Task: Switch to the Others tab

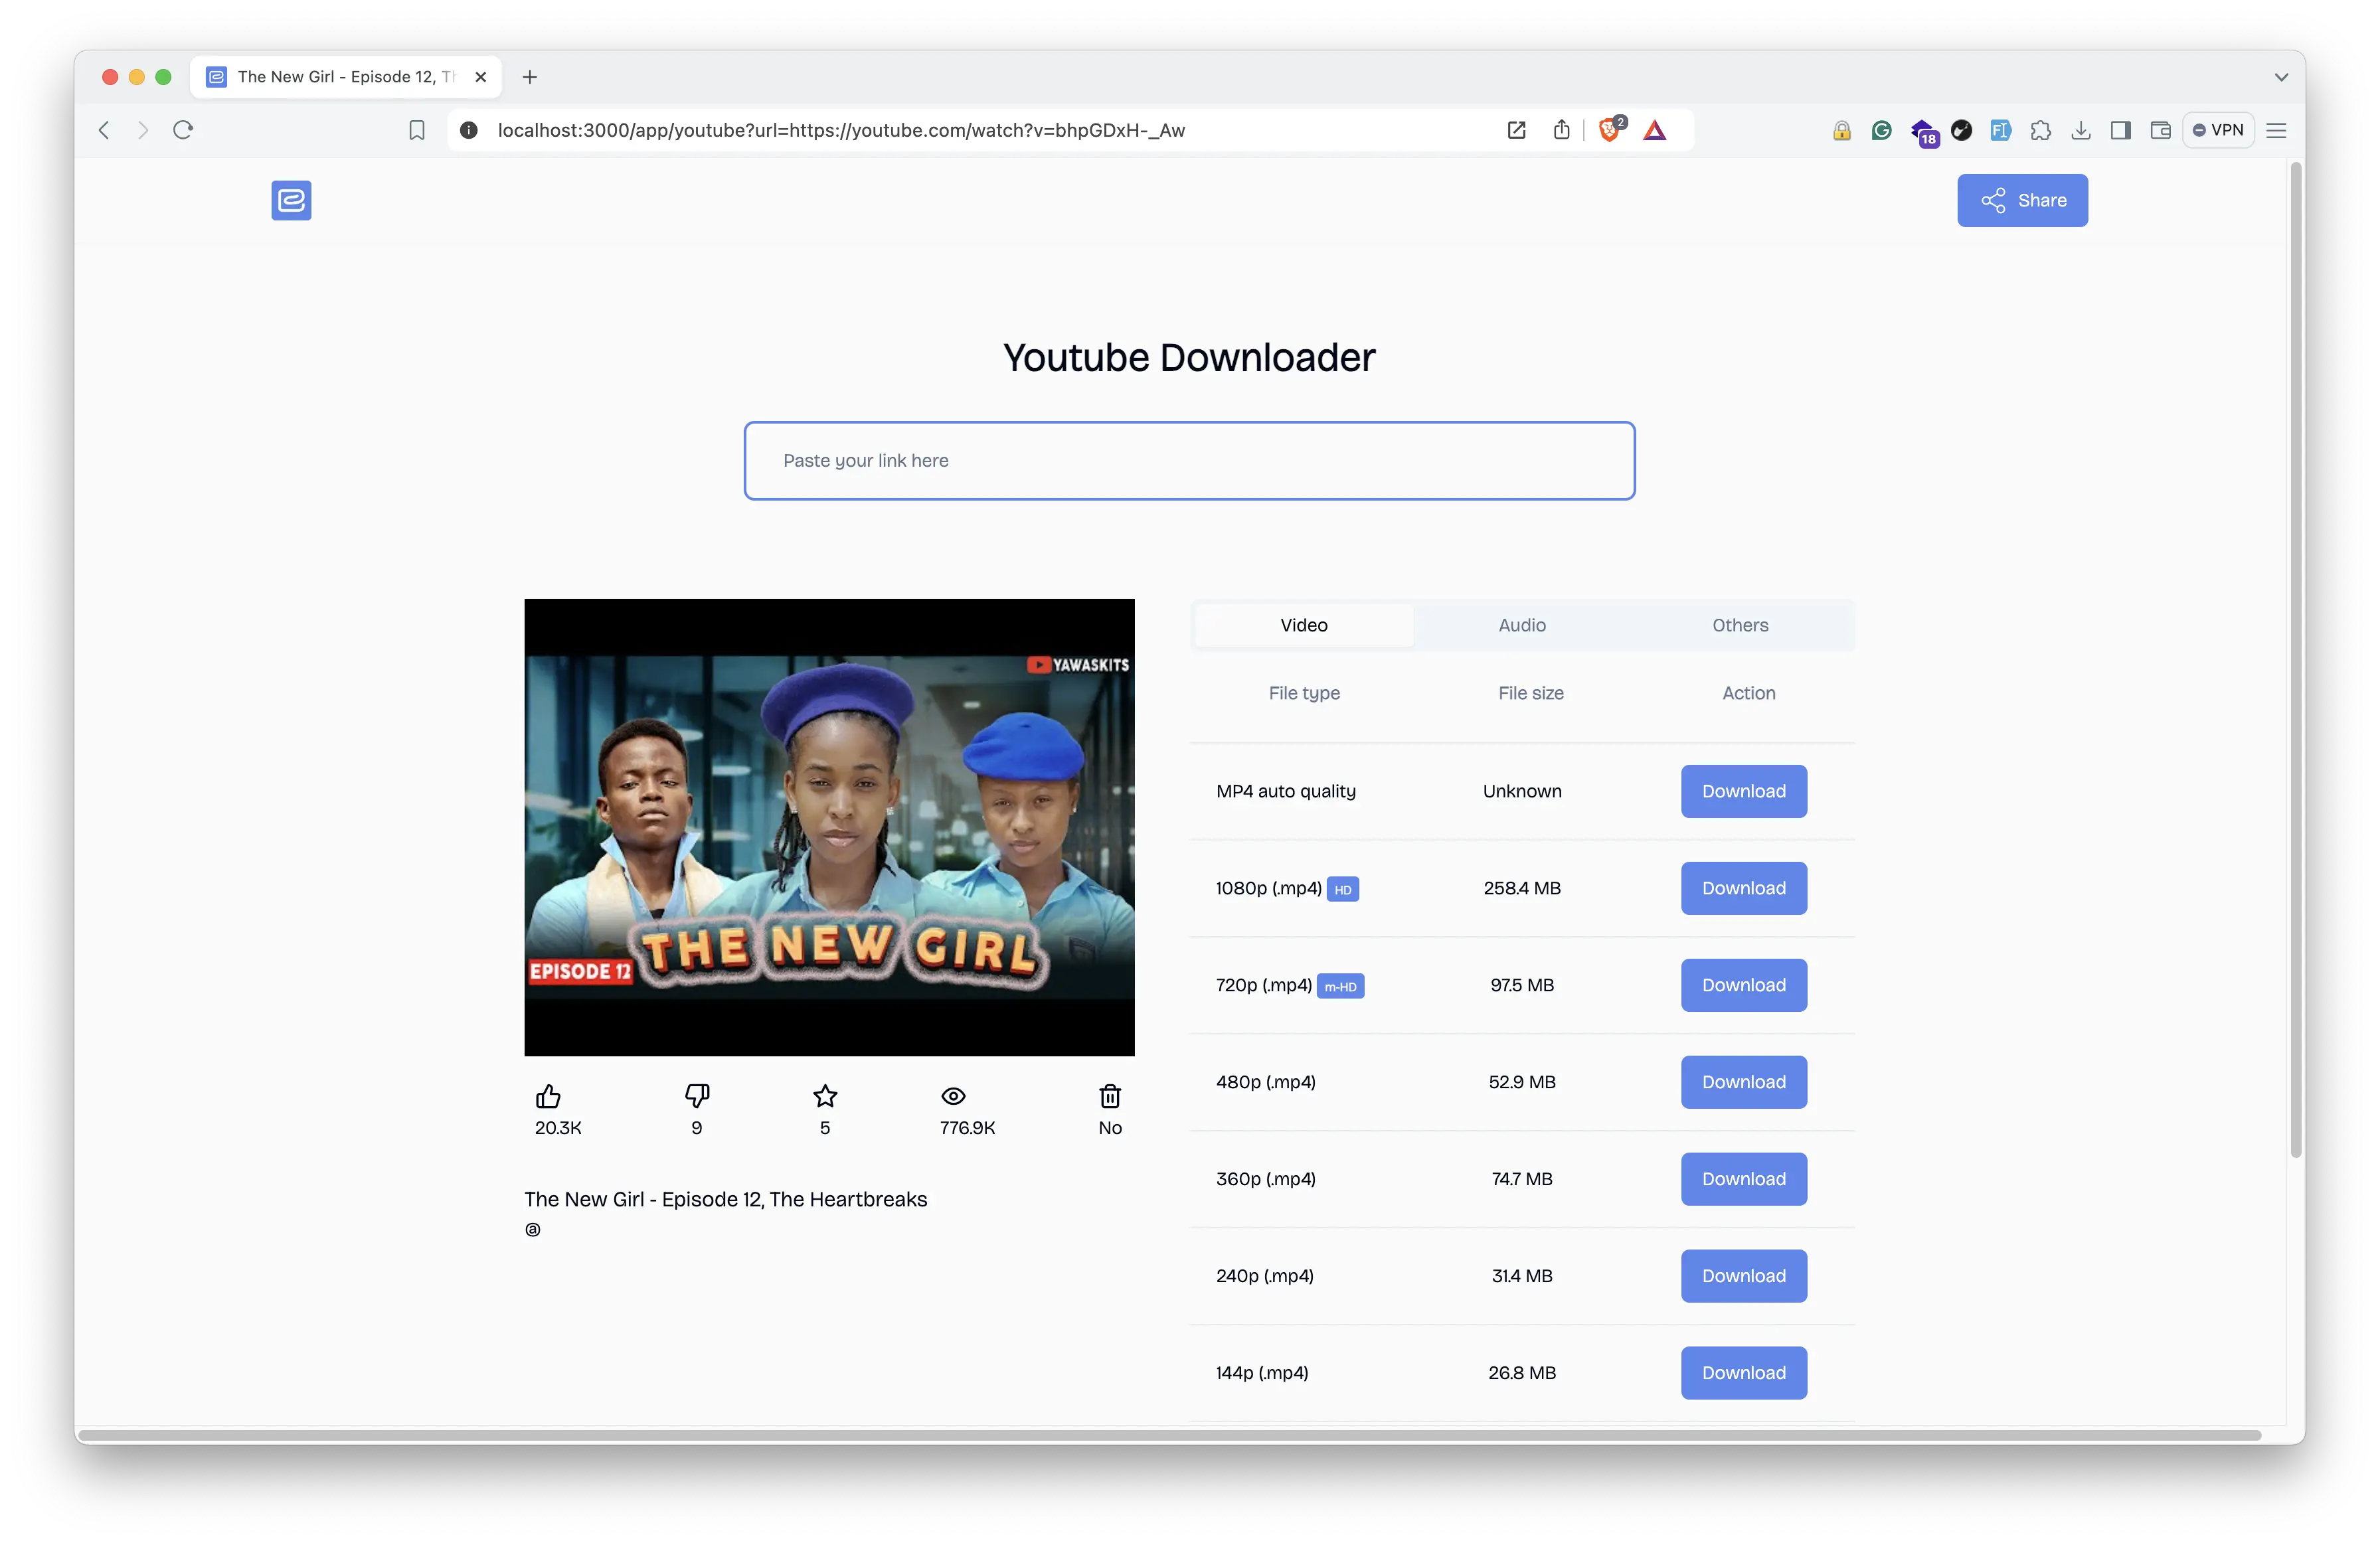Action: [1740, 625]
